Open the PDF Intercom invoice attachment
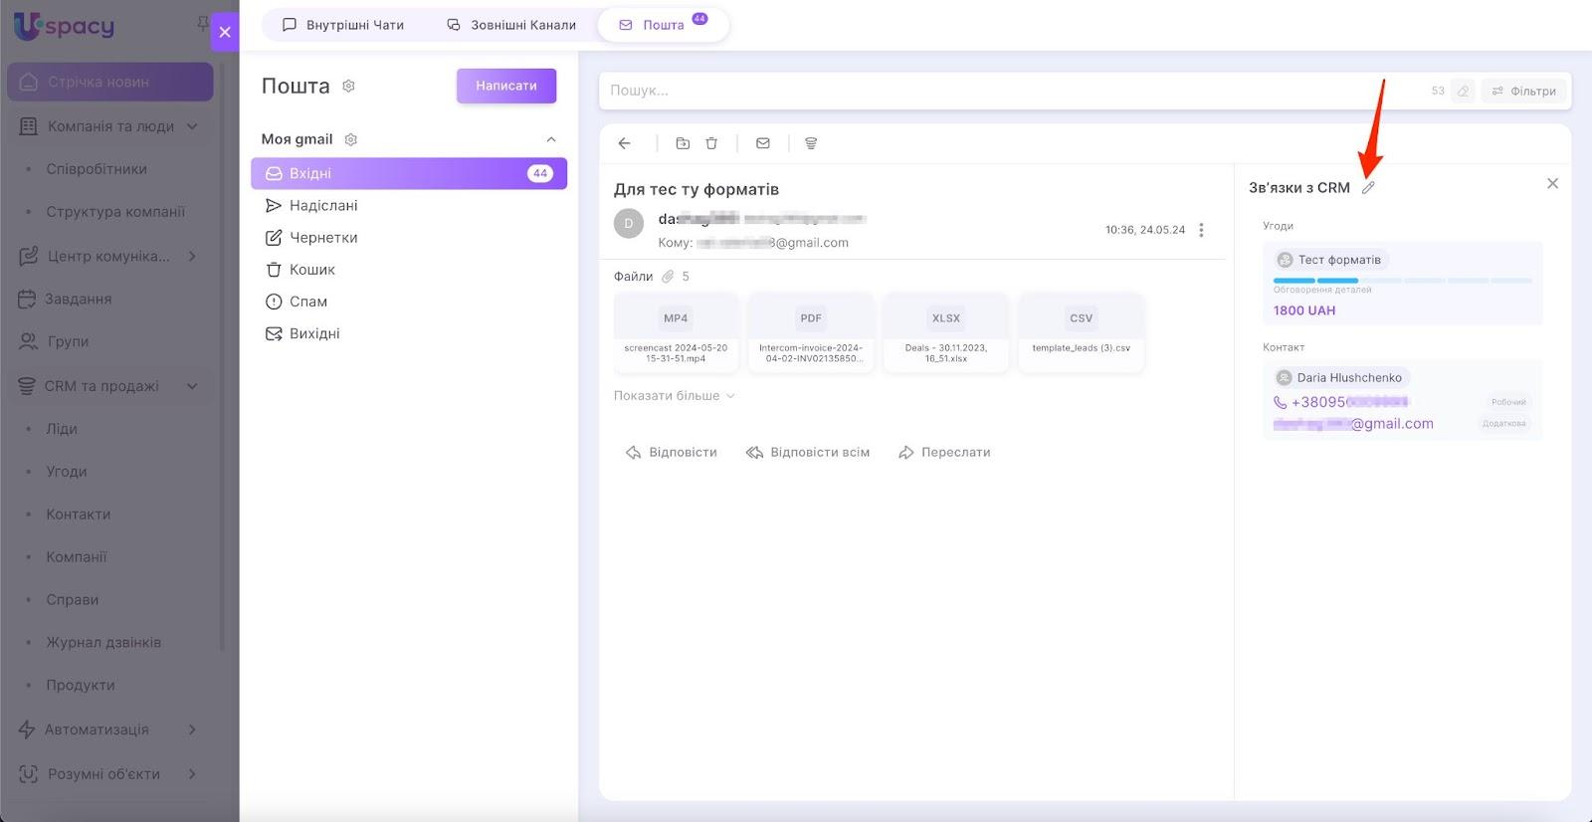 (811, 333)
